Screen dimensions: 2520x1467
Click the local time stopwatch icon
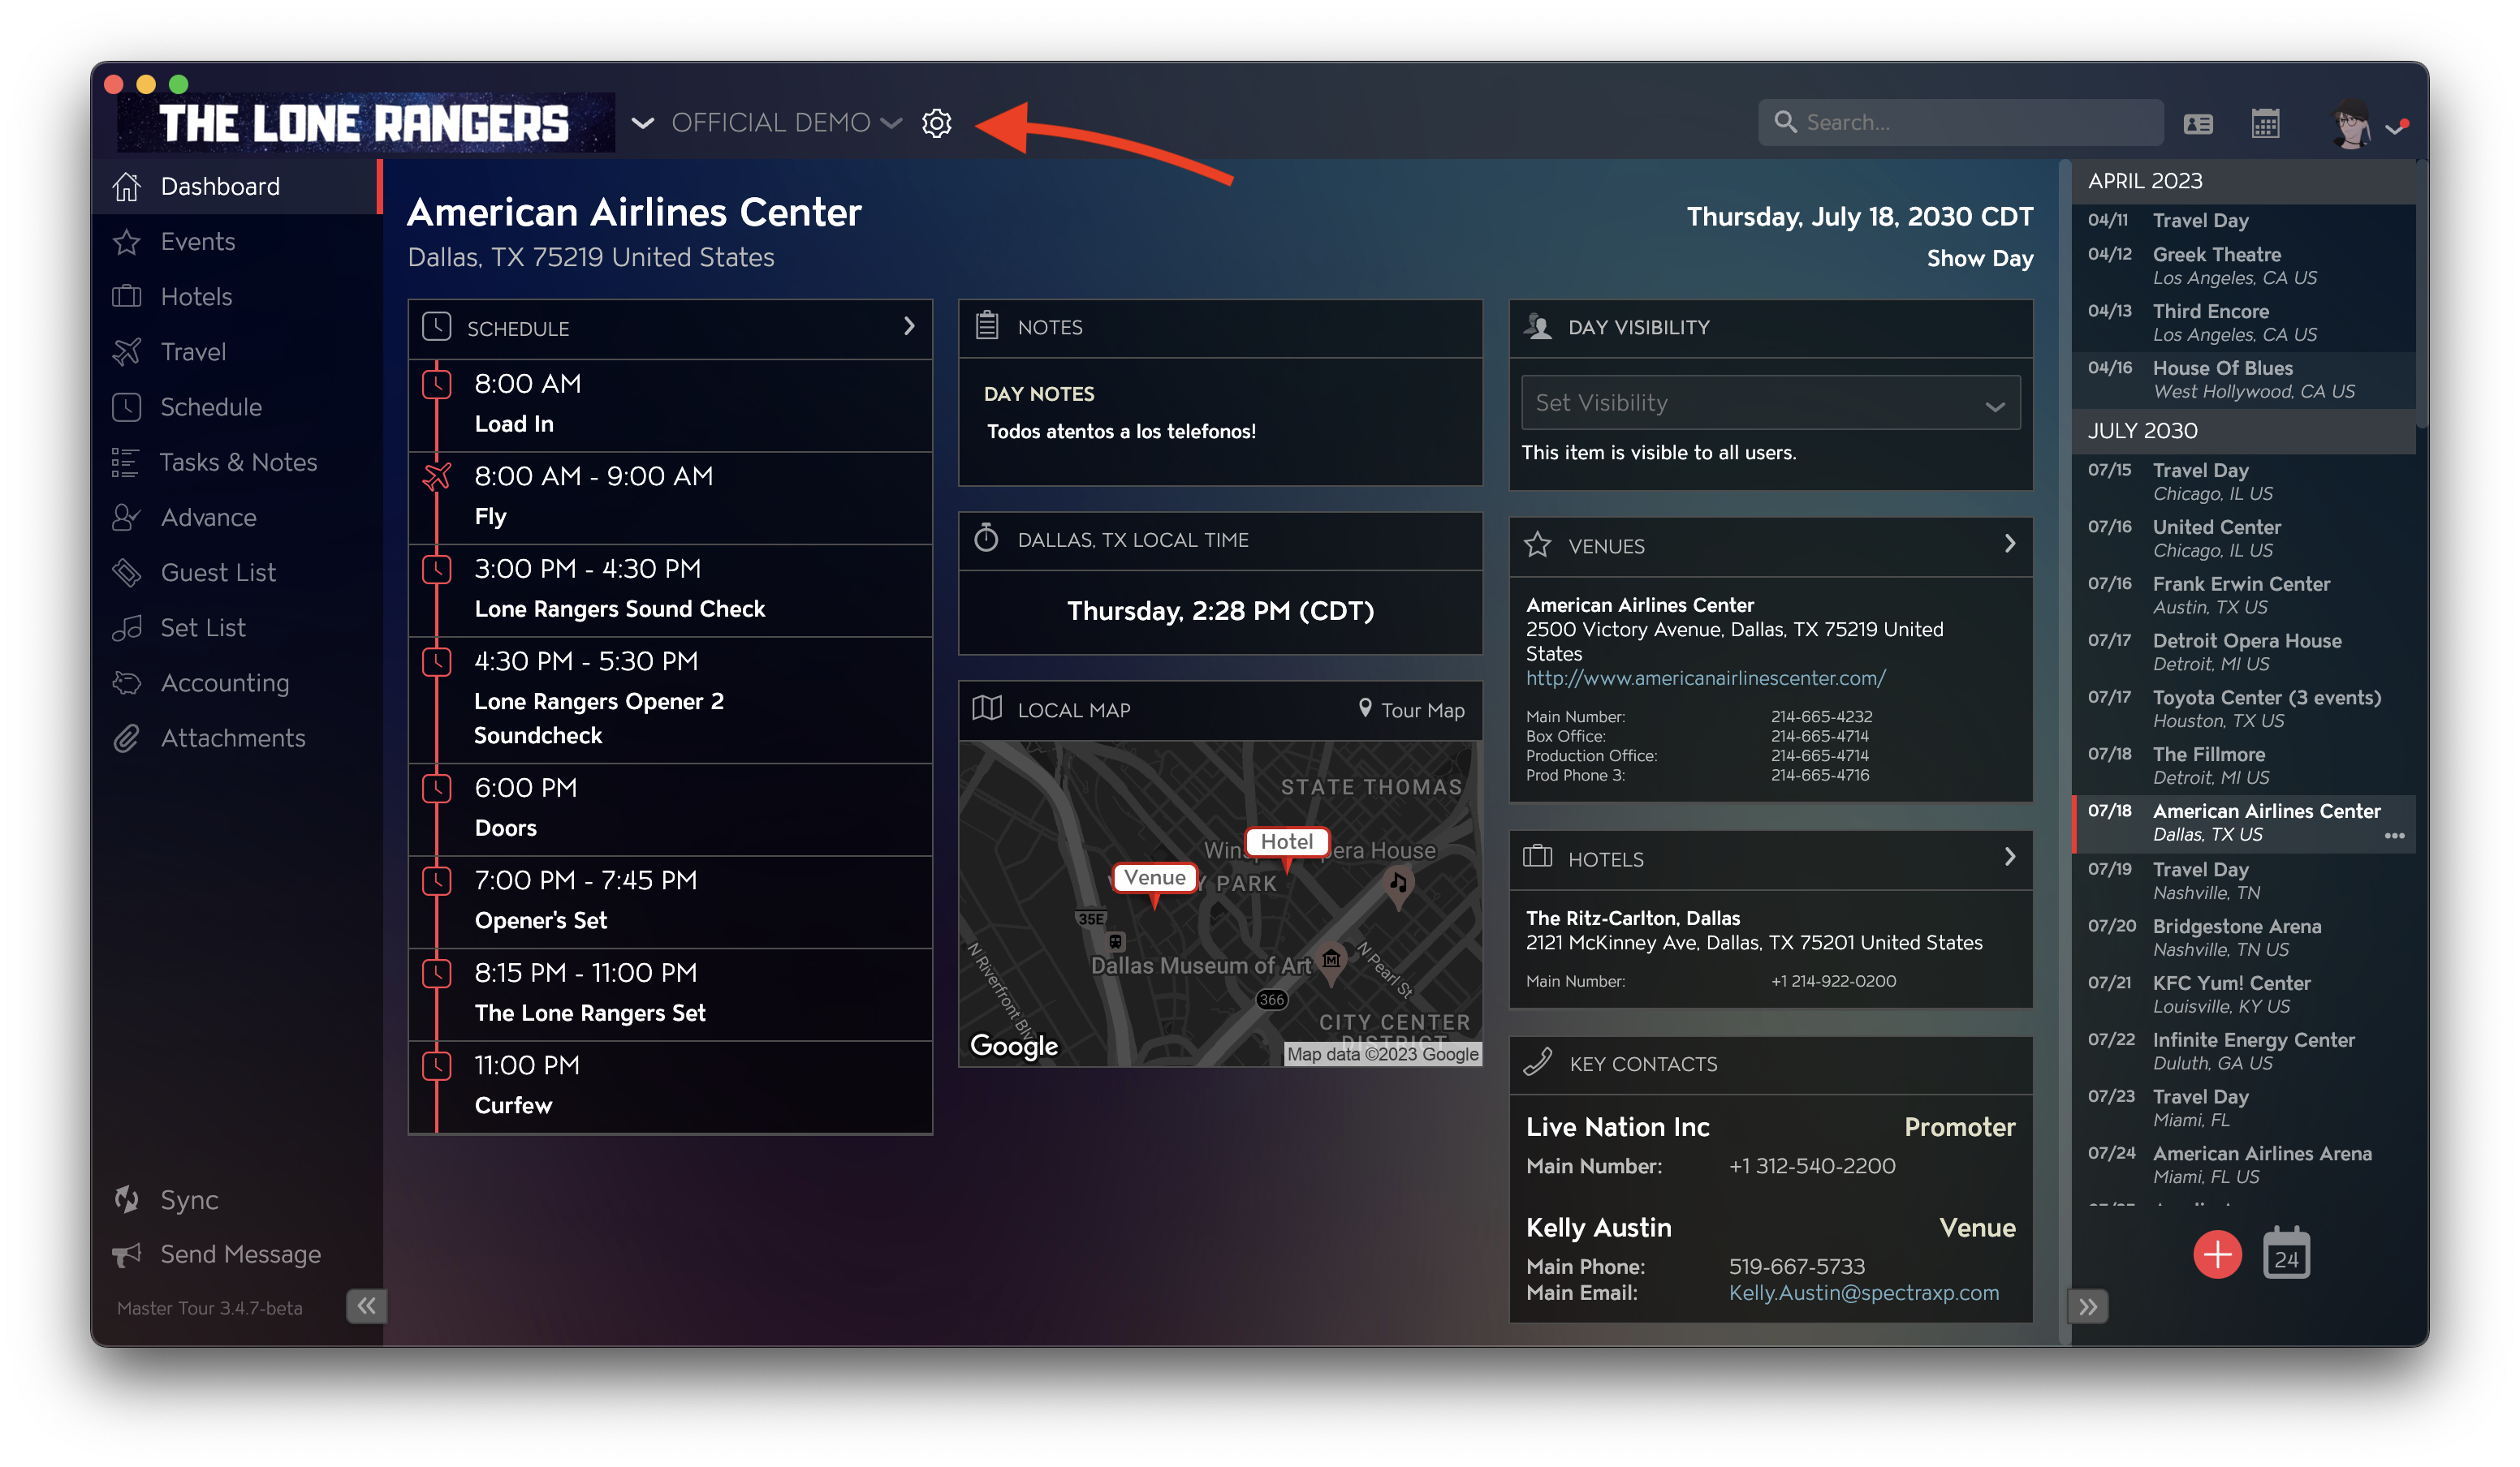(987, 538)
